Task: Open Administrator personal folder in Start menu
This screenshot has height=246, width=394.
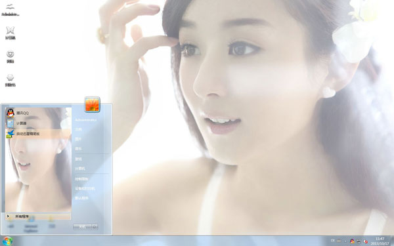Action: pos(86,120)
